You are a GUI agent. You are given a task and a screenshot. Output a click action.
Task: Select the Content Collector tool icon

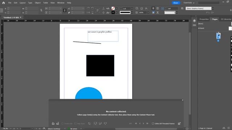[53, 123]
